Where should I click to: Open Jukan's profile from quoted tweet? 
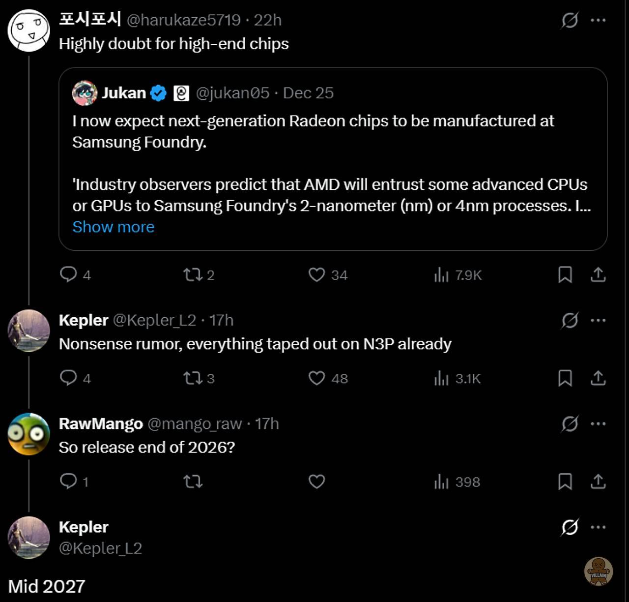[123, 93]
